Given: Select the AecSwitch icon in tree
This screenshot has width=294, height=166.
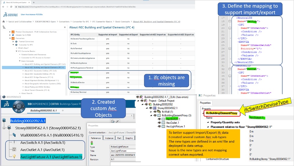Looking at the screenshot, I should pos(14,142).
